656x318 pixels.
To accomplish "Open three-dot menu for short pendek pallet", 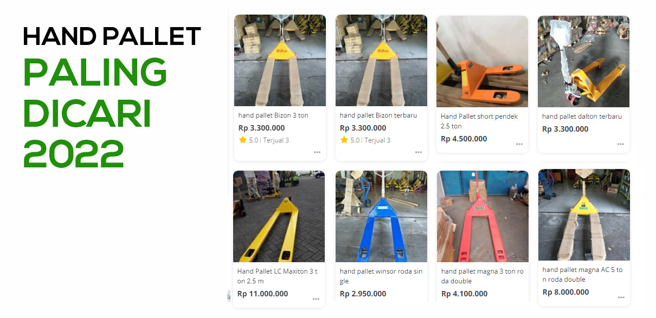I will click(x=519, y=144).
